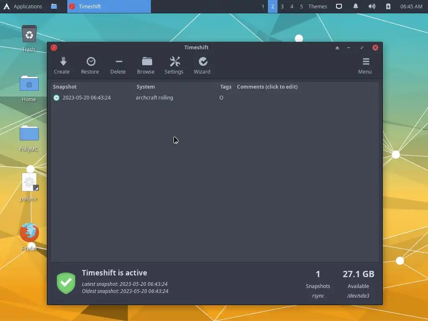Switch to workspace 5

pos(301,6)
